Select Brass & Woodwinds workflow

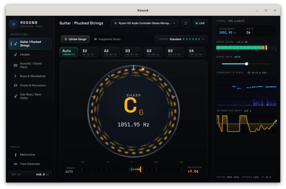(x=30, y=76)
